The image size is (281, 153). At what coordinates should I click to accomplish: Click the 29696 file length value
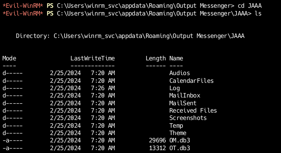pos(157,140)
